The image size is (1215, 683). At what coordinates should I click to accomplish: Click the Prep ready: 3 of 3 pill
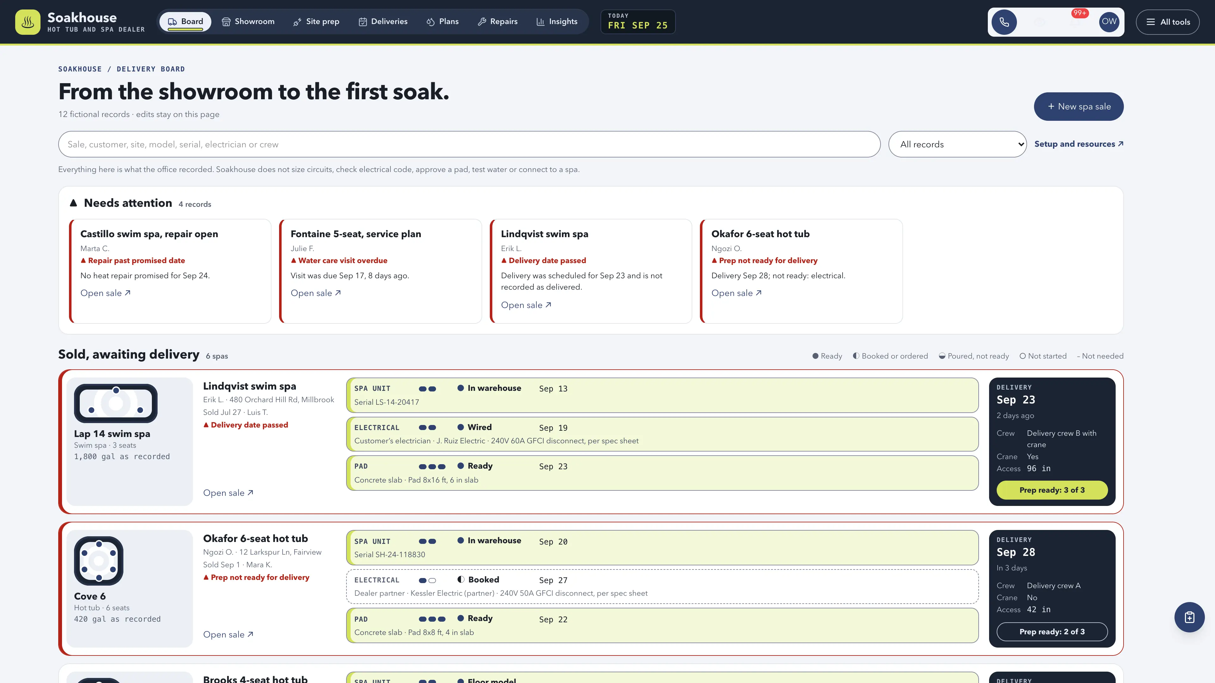1052,490
